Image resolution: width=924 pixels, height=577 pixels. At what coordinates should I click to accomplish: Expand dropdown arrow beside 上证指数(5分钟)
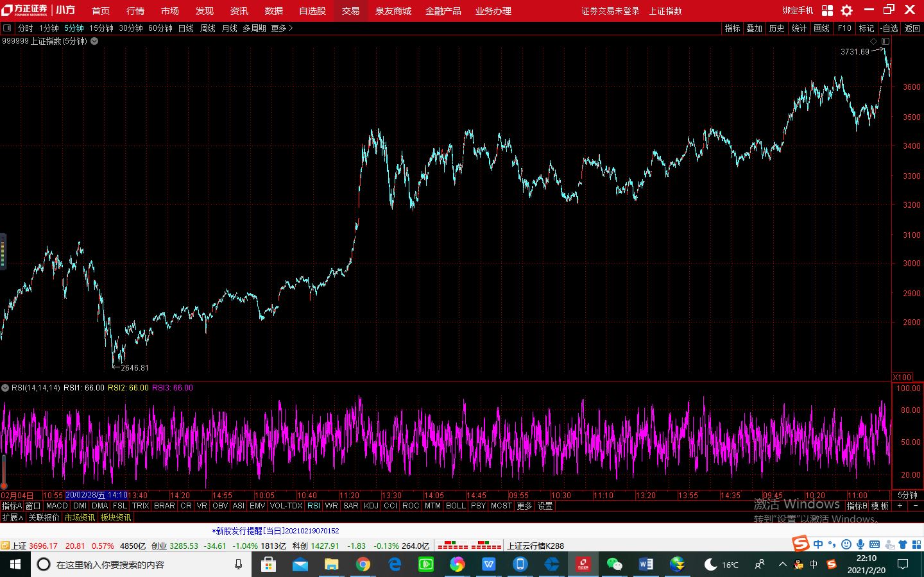coord(94,41)
